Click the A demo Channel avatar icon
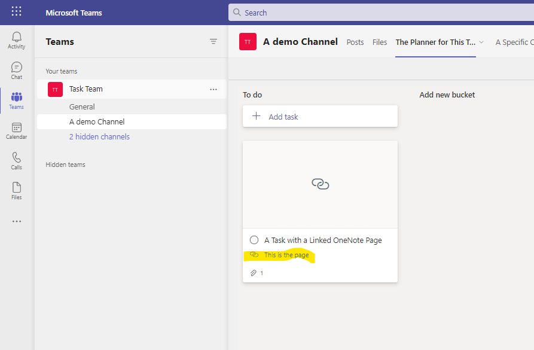The height and width of the screenshot is (350, 534). (248, 41)
